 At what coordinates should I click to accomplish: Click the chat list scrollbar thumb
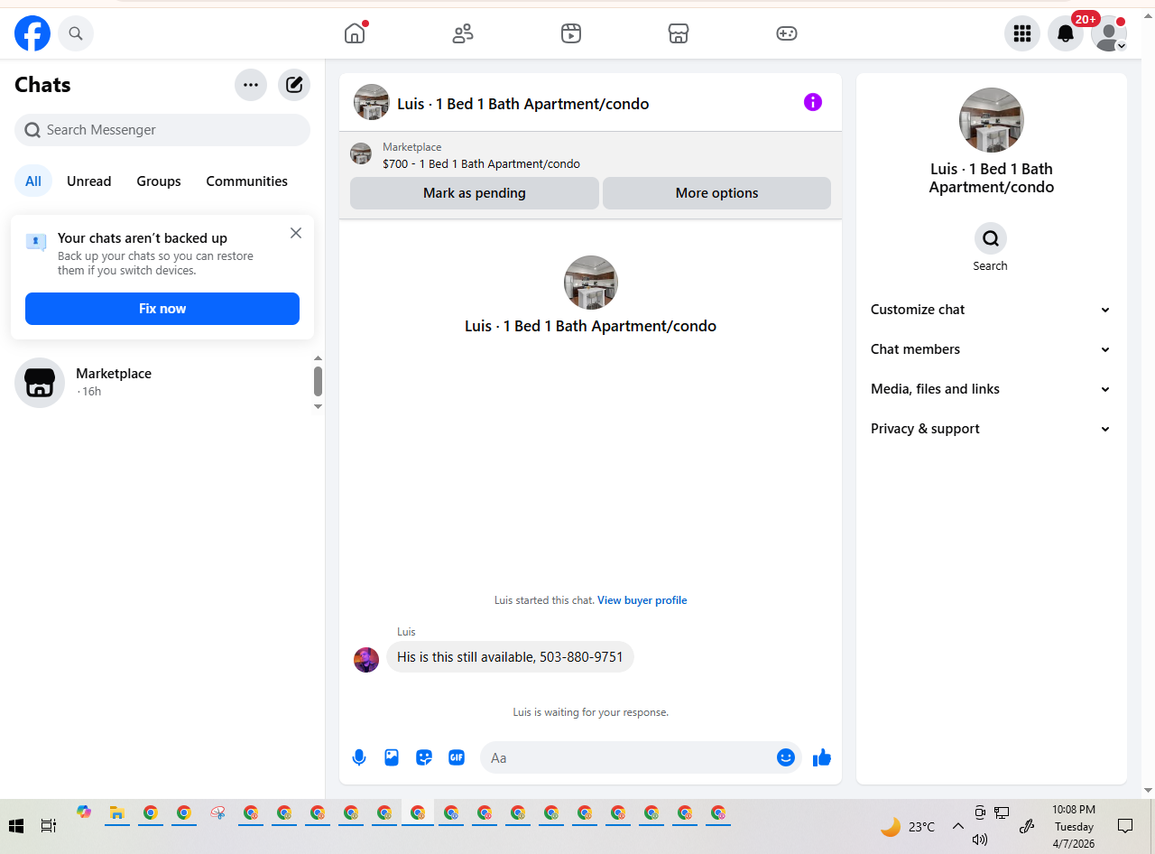coord(318,381)
